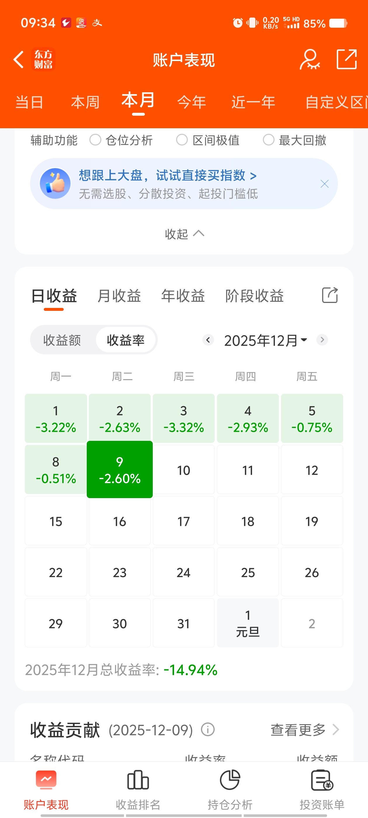The image size is (368, 818).
Task: Open 持仓分析 in bottom navigation
Action: 230,789
